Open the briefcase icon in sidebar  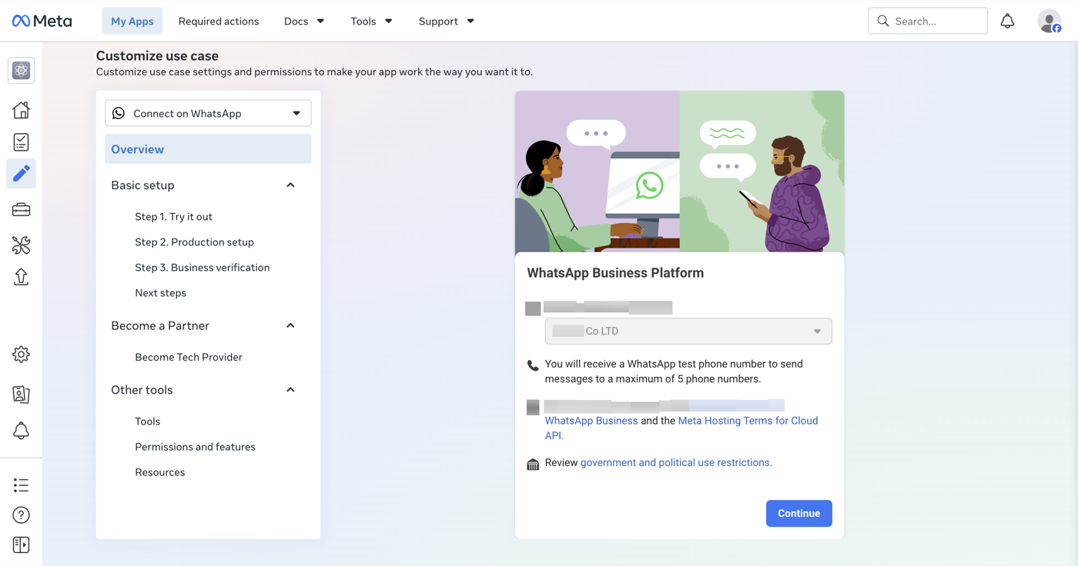pyautogui.click(x=21, y=210)
